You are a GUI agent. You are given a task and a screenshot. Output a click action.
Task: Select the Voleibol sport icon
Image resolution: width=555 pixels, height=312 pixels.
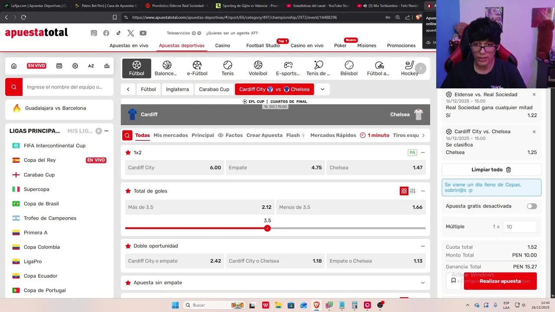coord(258,68)
